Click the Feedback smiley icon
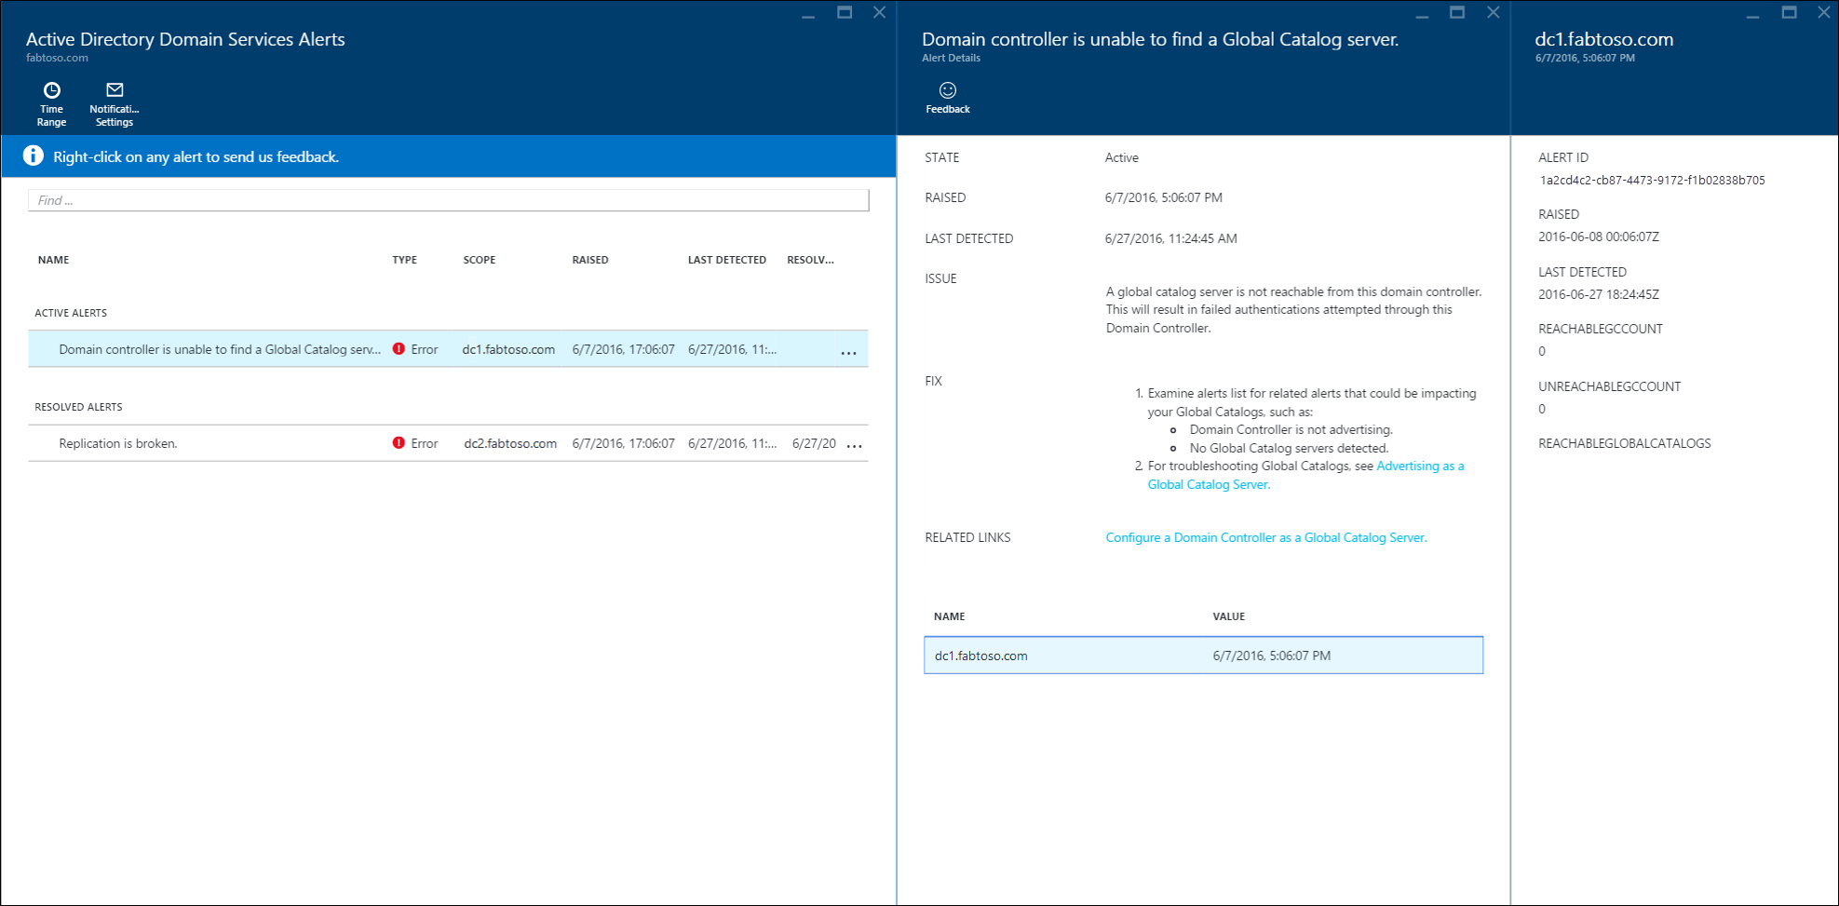 point(947,92)
